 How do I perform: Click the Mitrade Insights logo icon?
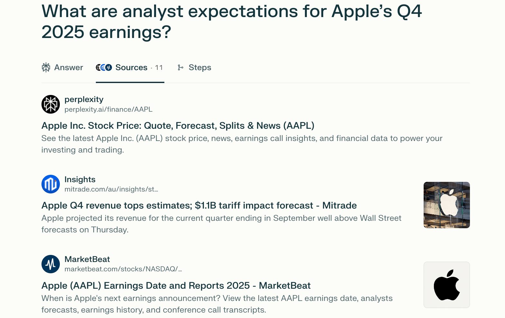click(50, 184)
